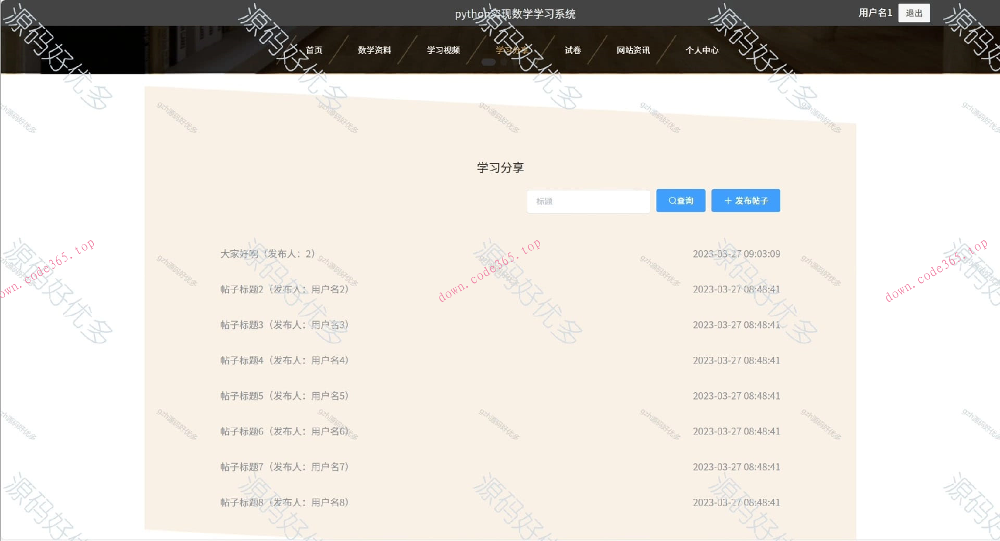Open the post 帖子标题8
This screenshot has width=1000, height=541.
(x=284, y=502)
